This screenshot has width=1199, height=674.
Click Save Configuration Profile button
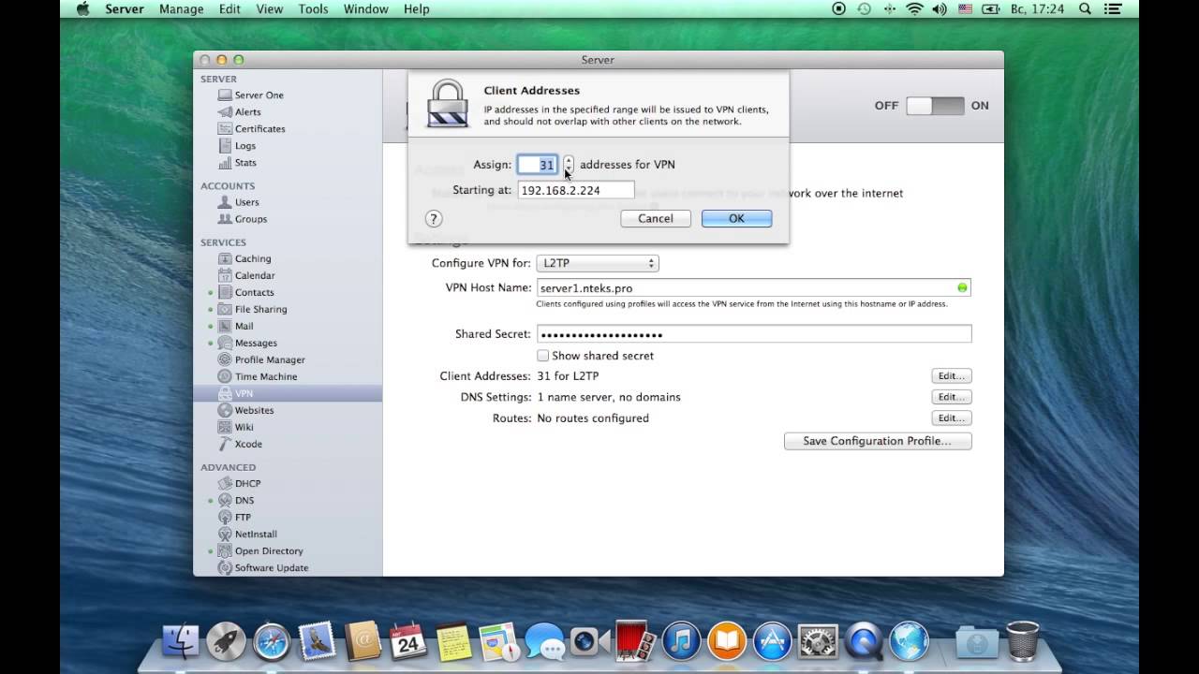click(878, 441)
